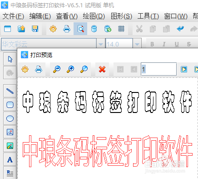This screenshot has width=198, height=179.
Task: Select the arrow pointer tool
Action: click(x=10, y=59)
